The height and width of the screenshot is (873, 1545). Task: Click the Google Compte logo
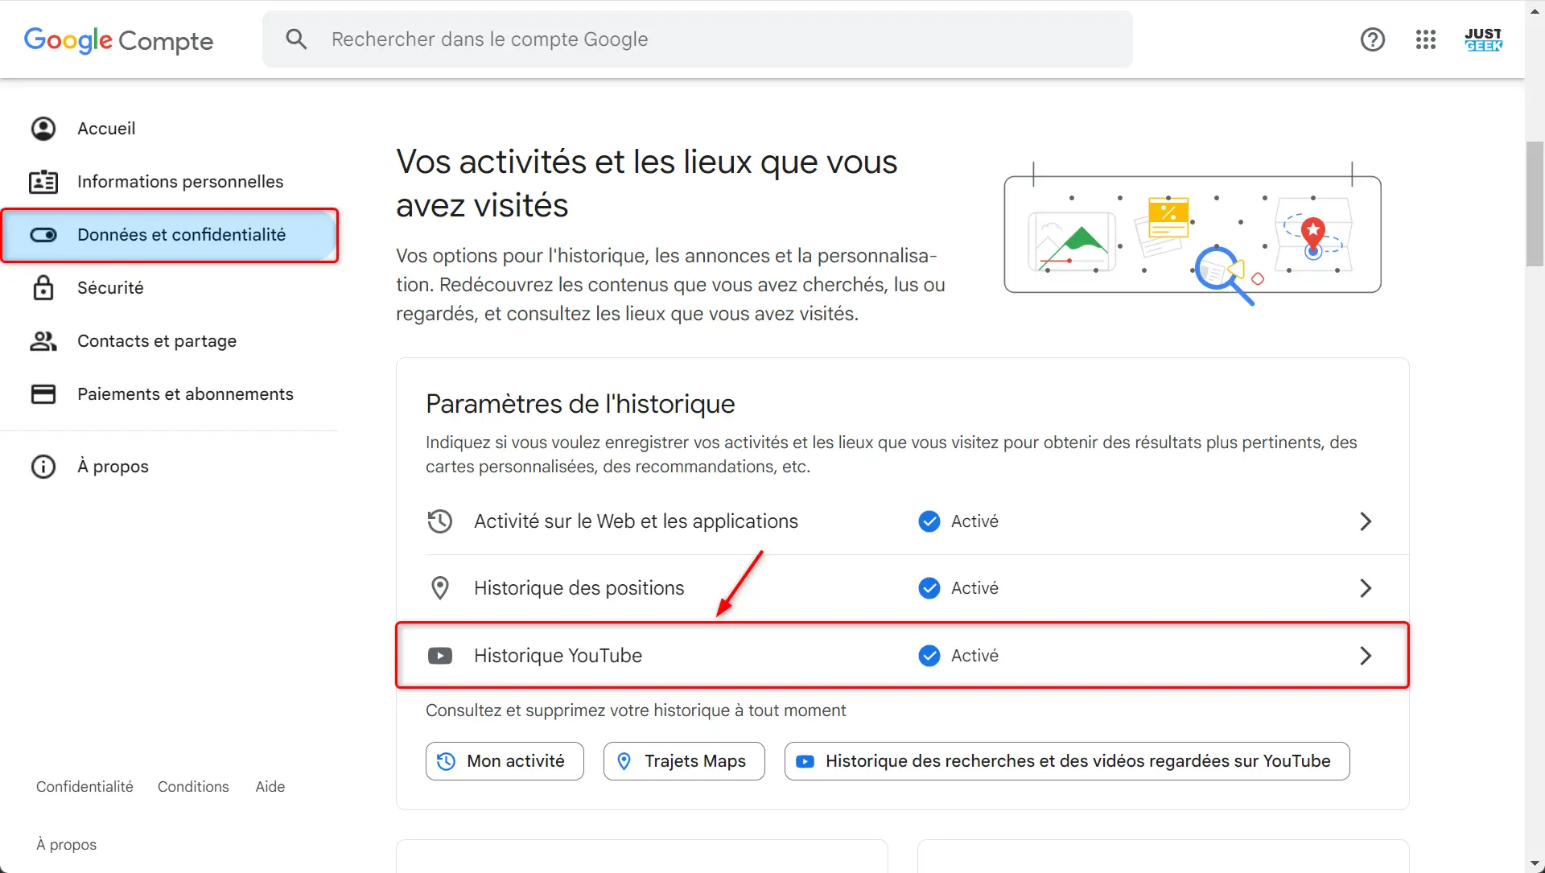point(118,39)
